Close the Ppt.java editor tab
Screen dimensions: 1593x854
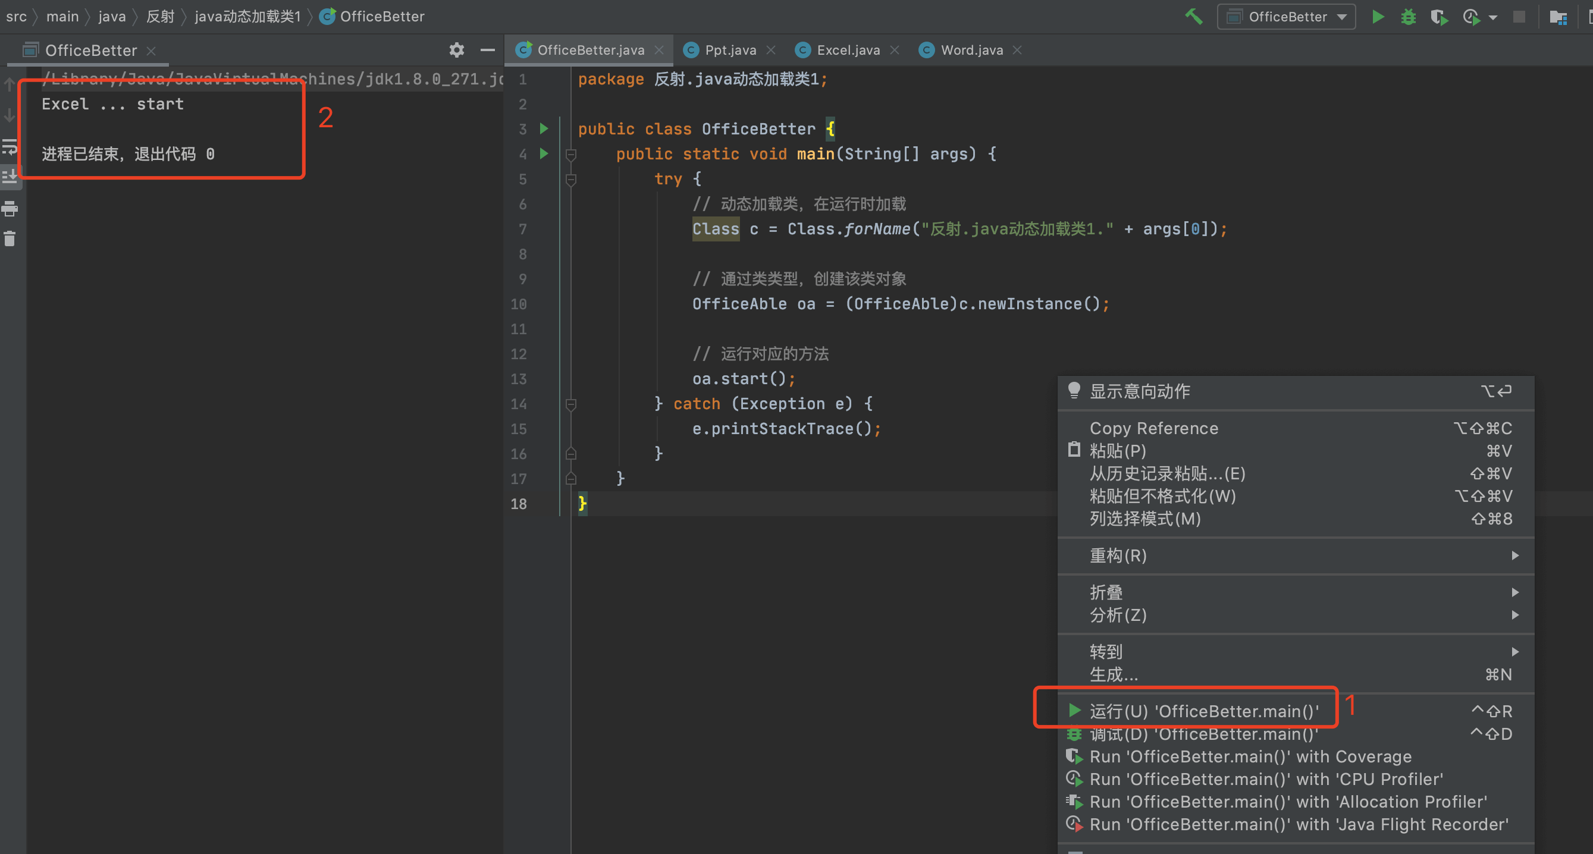pos(770,50)
